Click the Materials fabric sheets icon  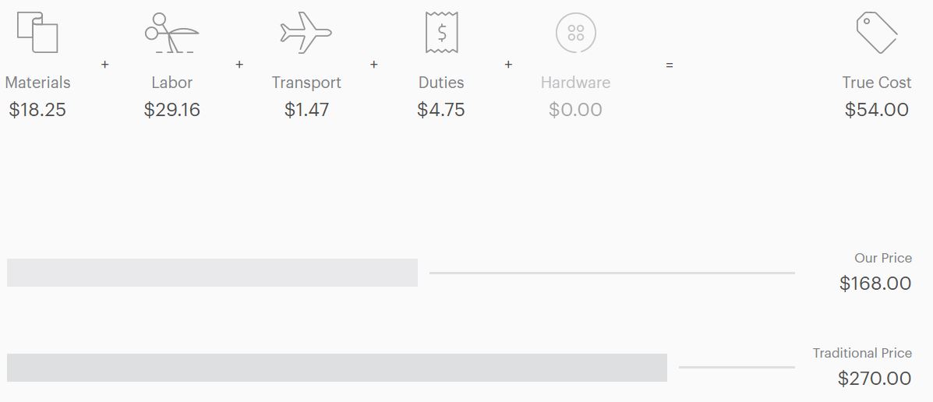(37, 32)
